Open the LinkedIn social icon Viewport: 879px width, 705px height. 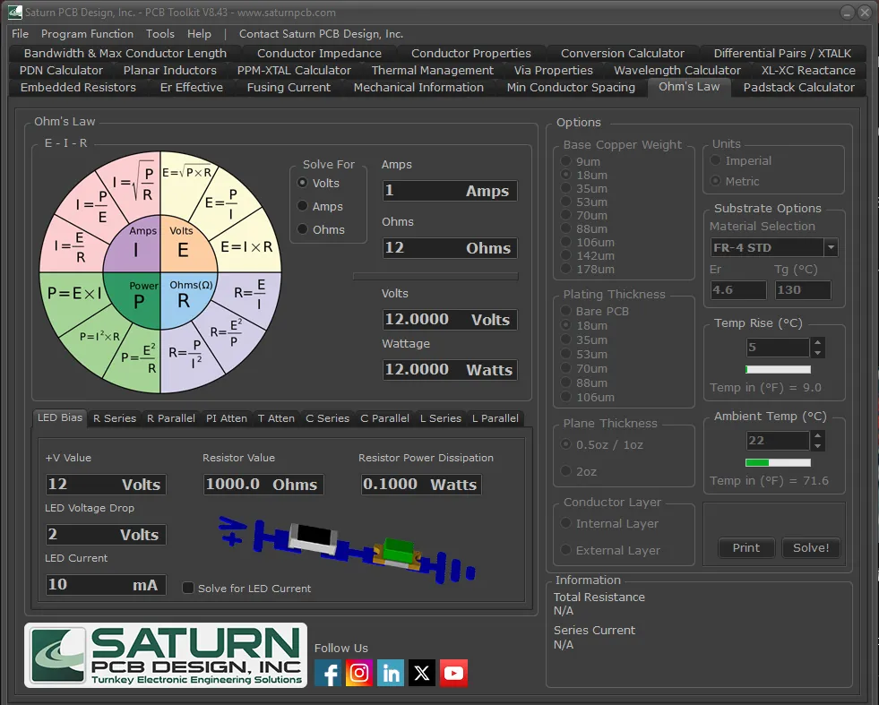coord(391,673)
